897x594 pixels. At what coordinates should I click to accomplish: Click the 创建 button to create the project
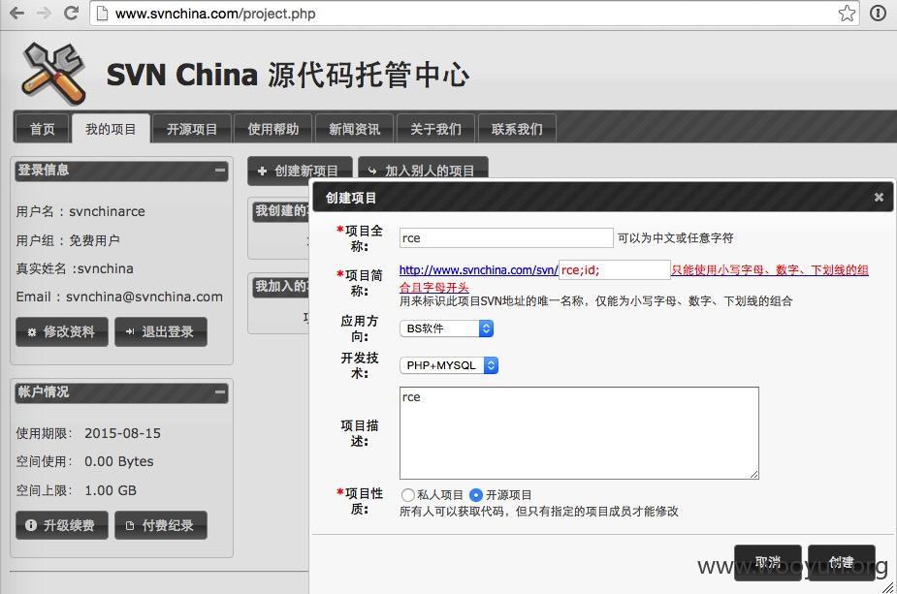pos(841,562)
